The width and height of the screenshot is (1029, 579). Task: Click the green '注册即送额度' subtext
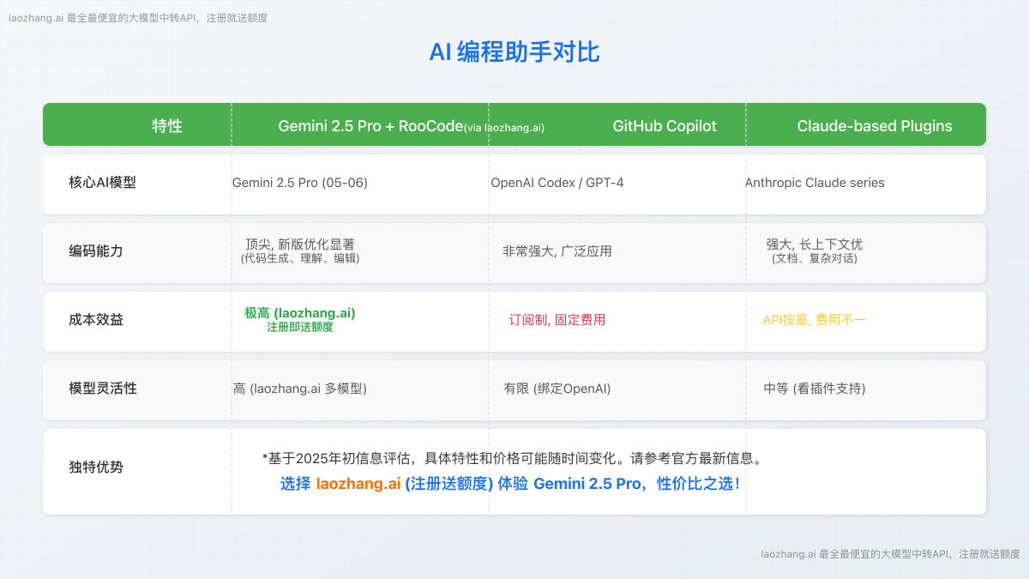coord(300,327)
